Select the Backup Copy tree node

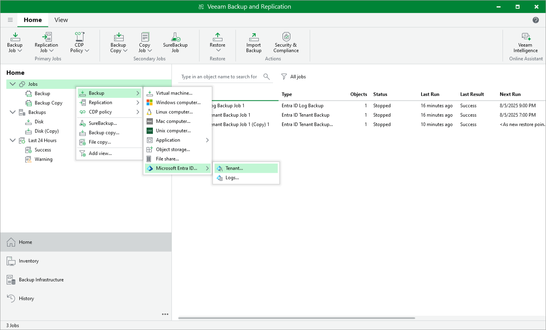coord(49,103)
